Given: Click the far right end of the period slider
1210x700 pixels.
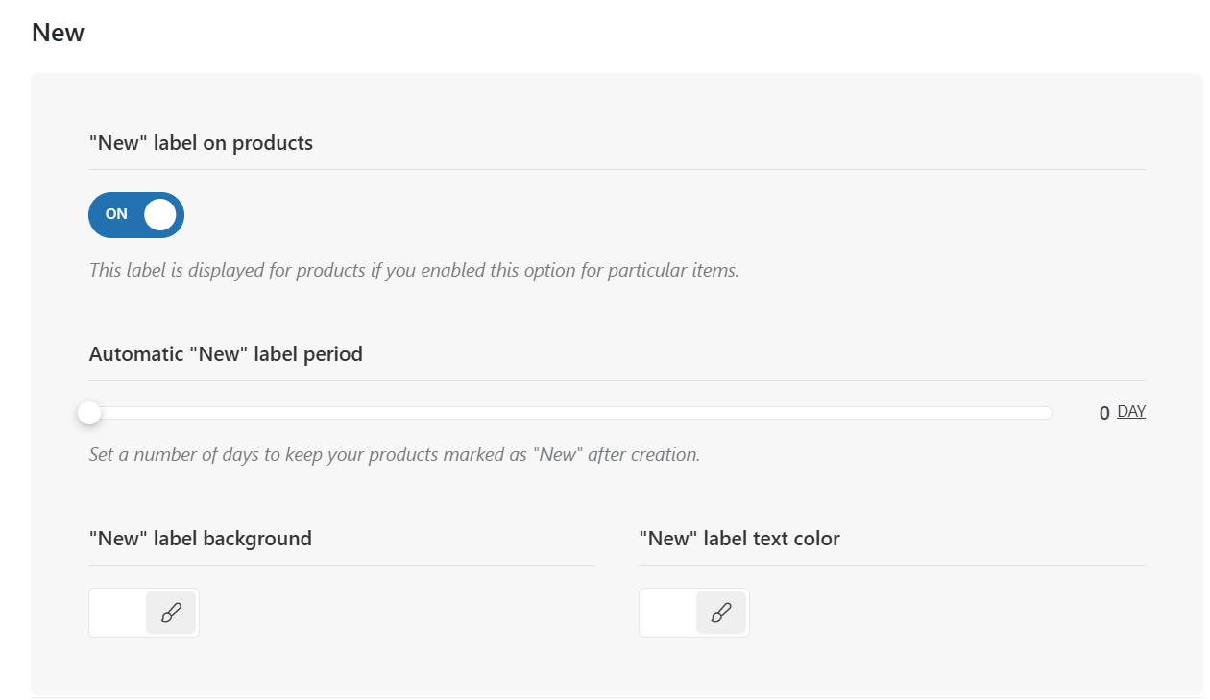Looking at the screenshot, I should (x=1048, y=413).
